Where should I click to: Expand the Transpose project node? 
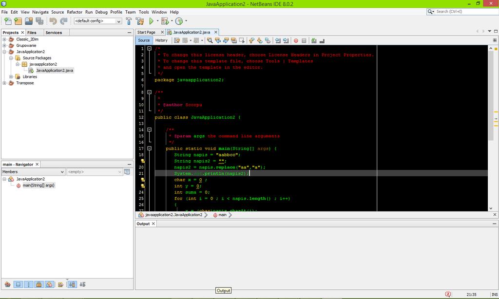pos(4,83)
